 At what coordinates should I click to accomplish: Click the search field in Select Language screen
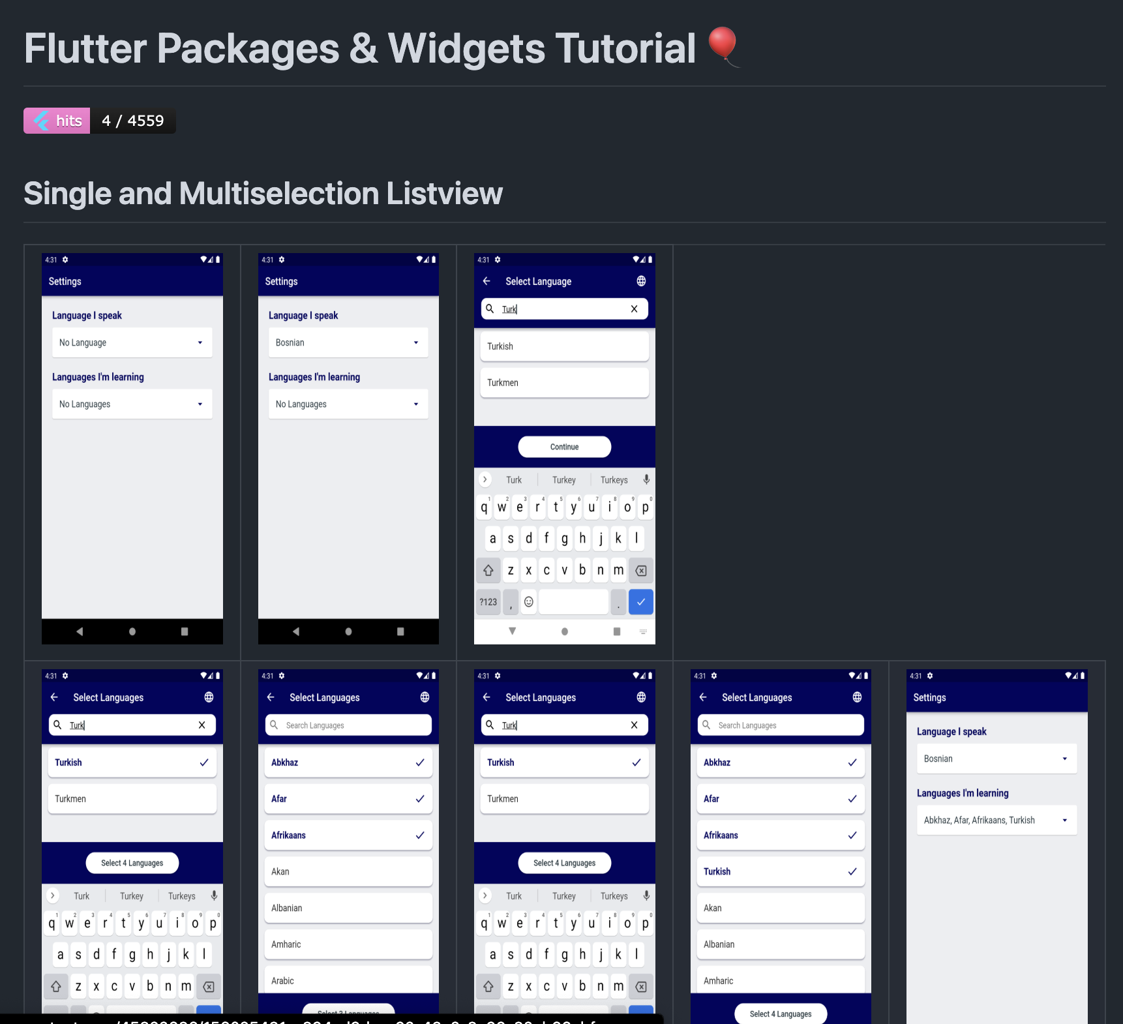[564, 309]
